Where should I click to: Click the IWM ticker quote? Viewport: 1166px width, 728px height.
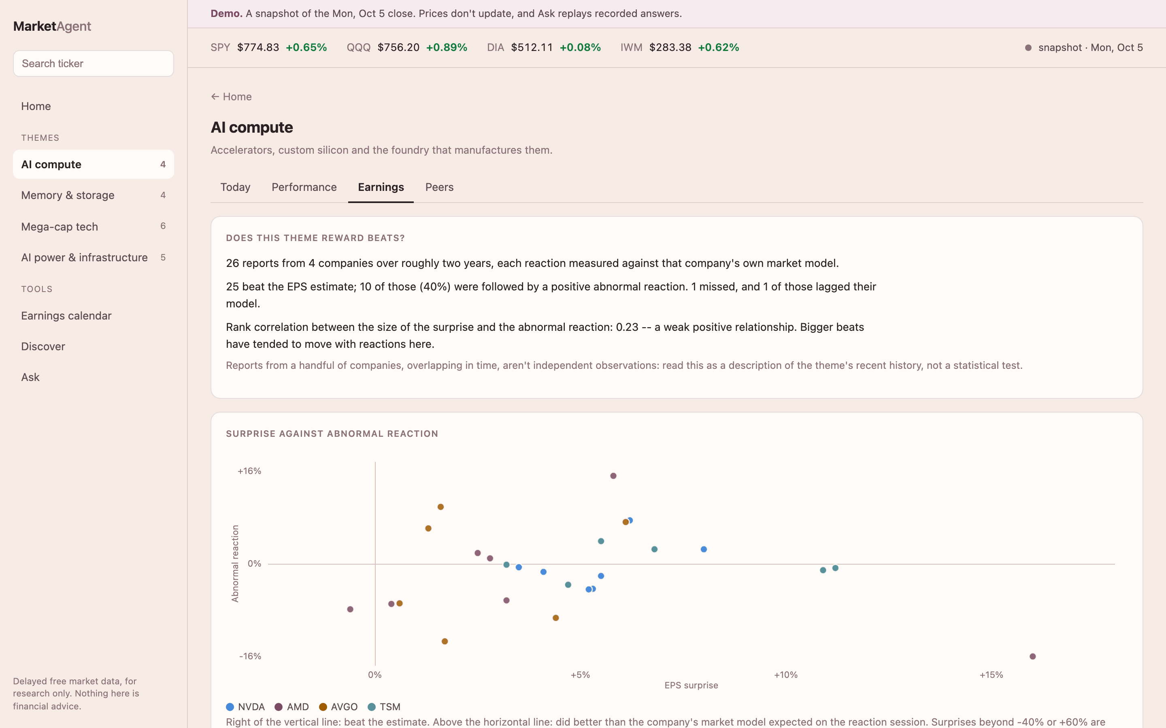pos(680,48)
